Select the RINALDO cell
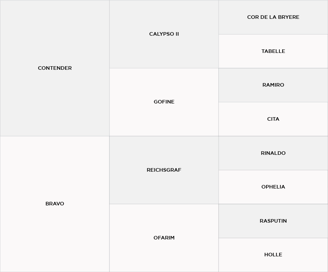 273,153
